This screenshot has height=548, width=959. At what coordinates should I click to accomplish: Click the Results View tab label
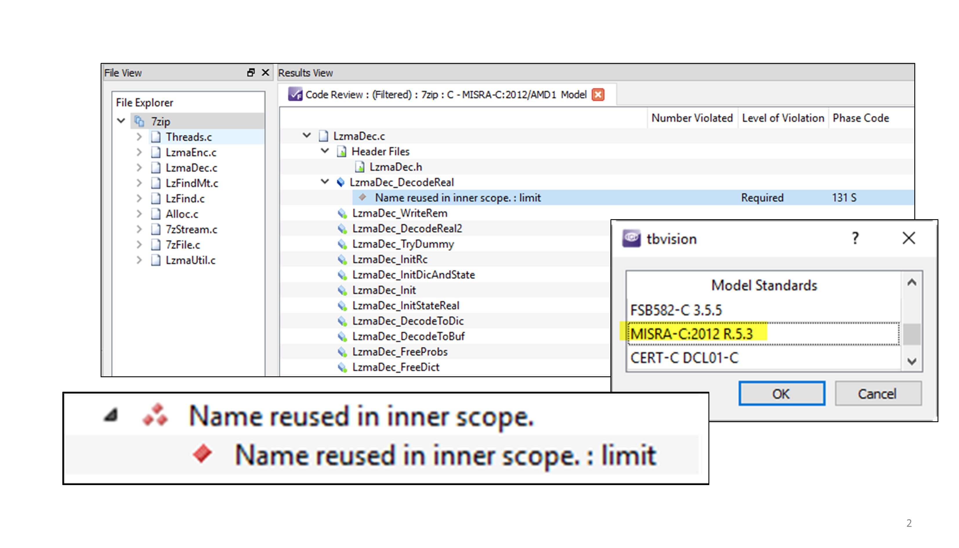(306, 73)
